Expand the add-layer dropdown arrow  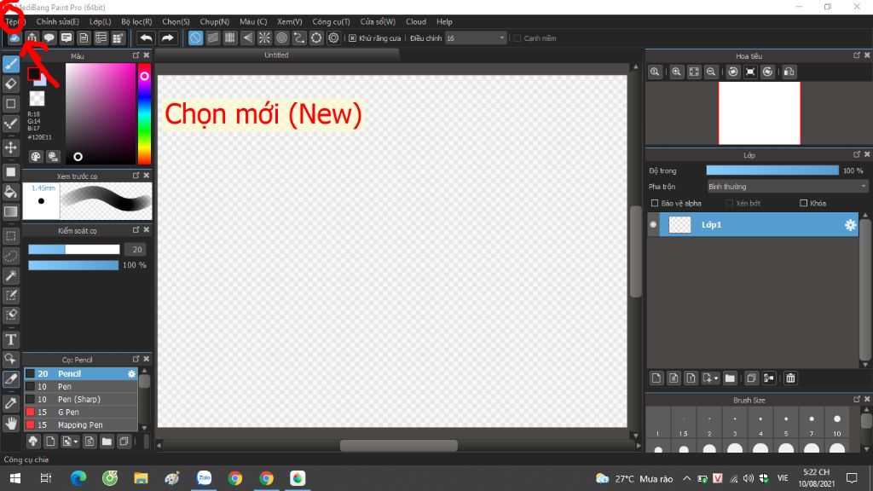point(716,378)
